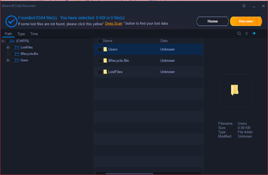The height and width of the screenshot is (175, 268).
Task: Click the C:NTFS drive icon
Action: [12, 41]
